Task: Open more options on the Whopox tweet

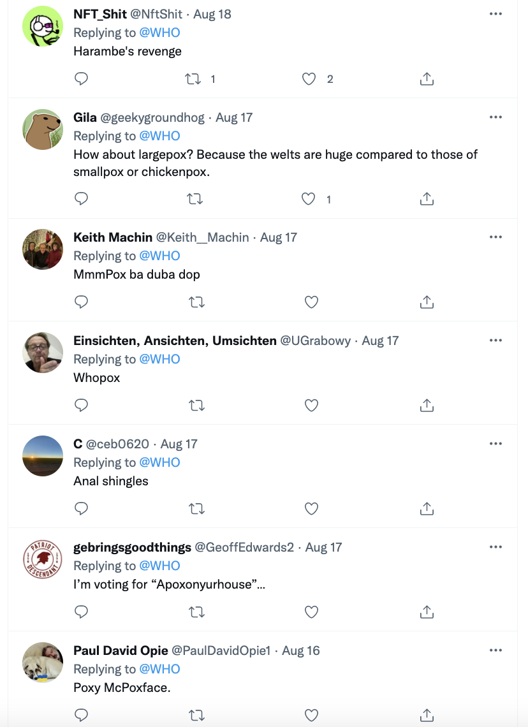Action: [495, 341]
